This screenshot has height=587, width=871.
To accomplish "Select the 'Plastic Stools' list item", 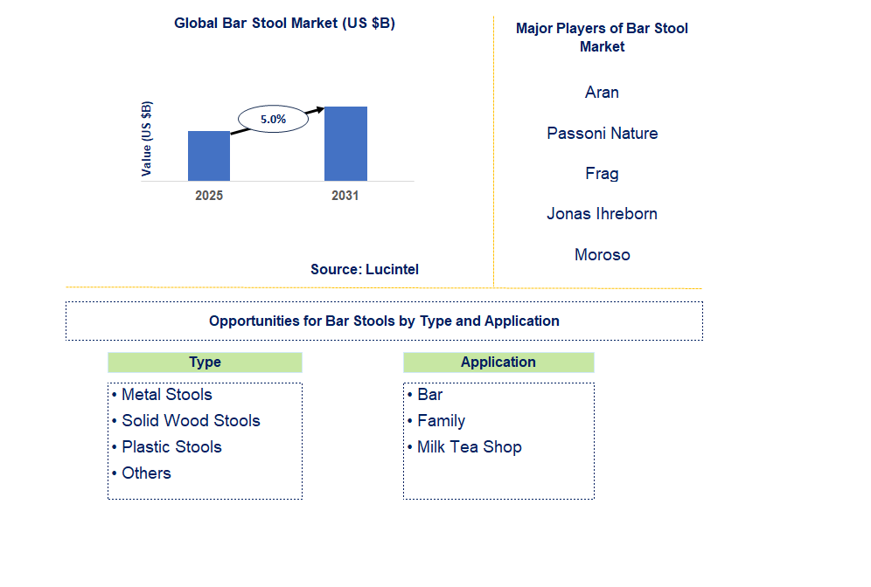I will [167, 446].
